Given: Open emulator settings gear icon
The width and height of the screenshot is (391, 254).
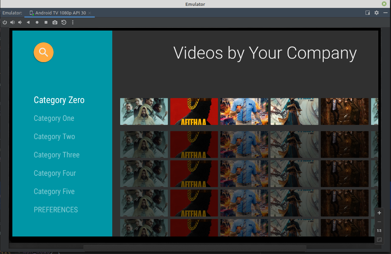Looking at the screenshot, I should click(377, 13).
